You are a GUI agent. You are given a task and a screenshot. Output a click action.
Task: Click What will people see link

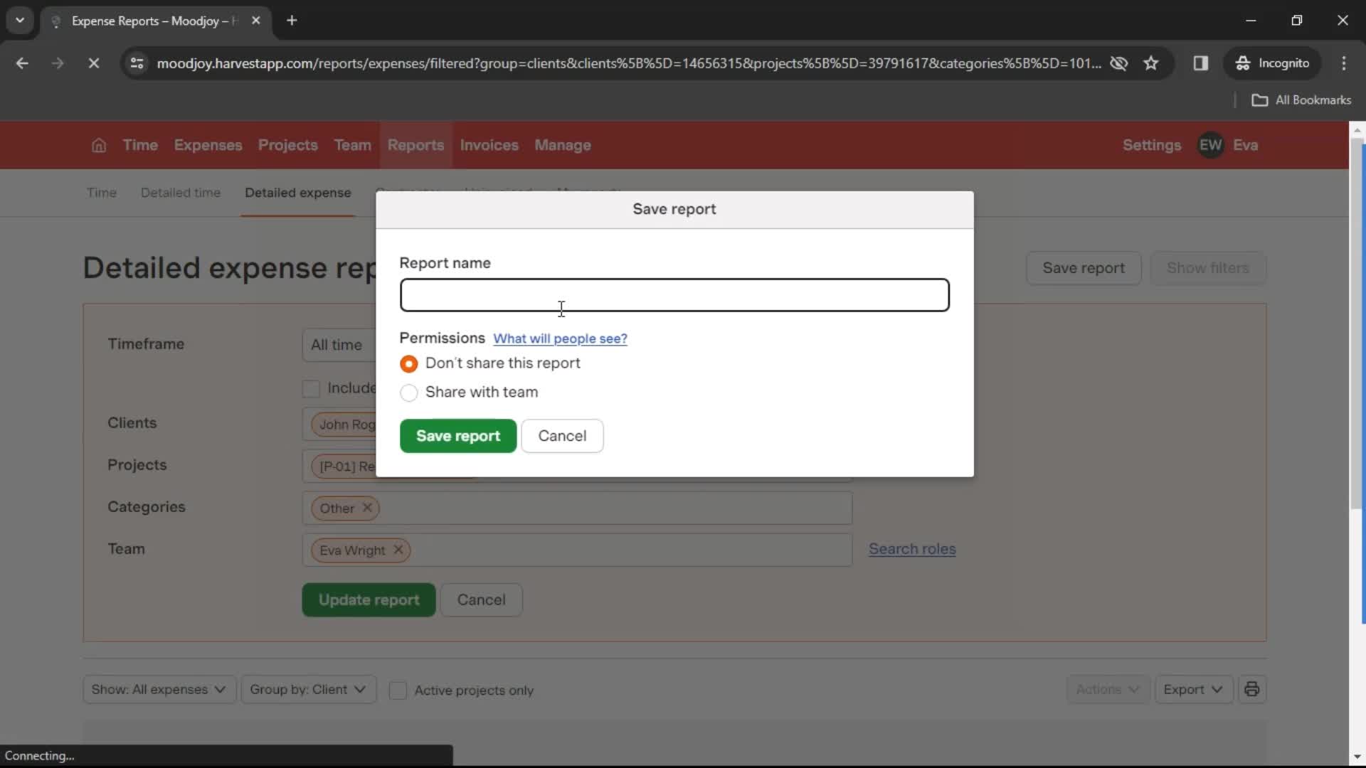pyautogui.click(x=560, y=338)
